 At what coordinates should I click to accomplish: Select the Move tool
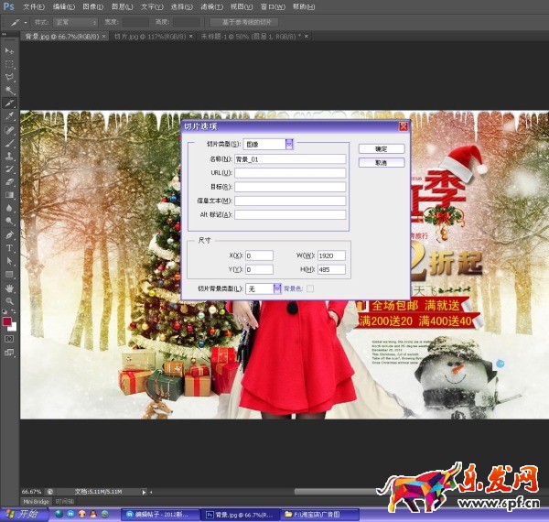tap(9, 51)
